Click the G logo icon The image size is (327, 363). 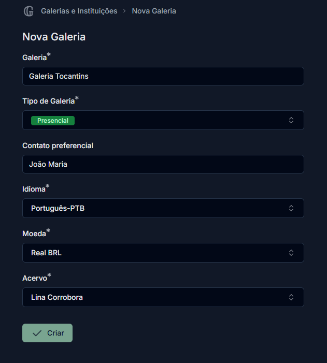(x=29, y=11)
